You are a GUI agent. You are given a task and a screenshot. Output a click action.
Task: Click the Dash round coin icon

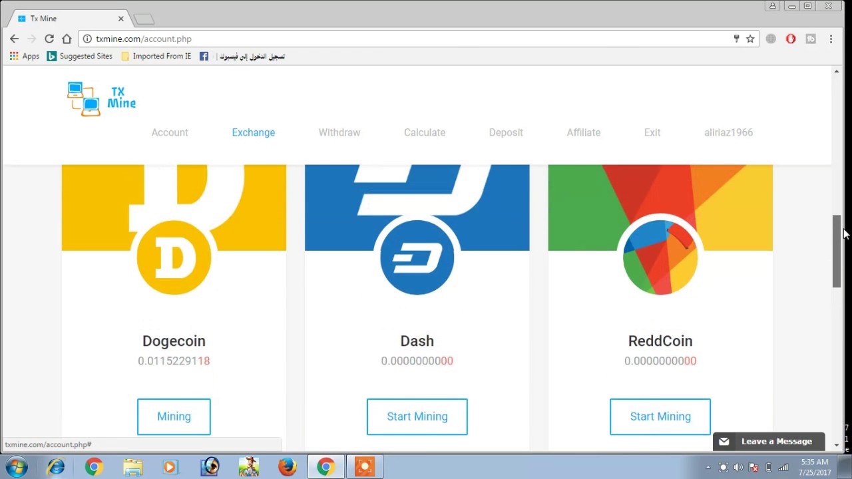417,257
